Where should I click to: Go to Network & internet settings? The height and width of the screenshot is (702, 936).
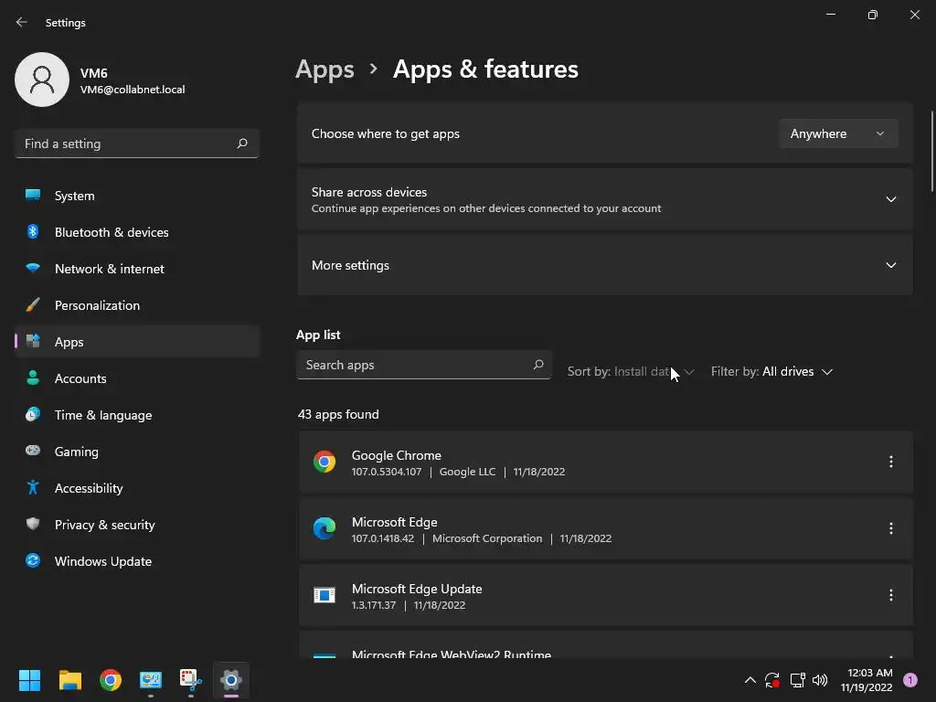137,269
